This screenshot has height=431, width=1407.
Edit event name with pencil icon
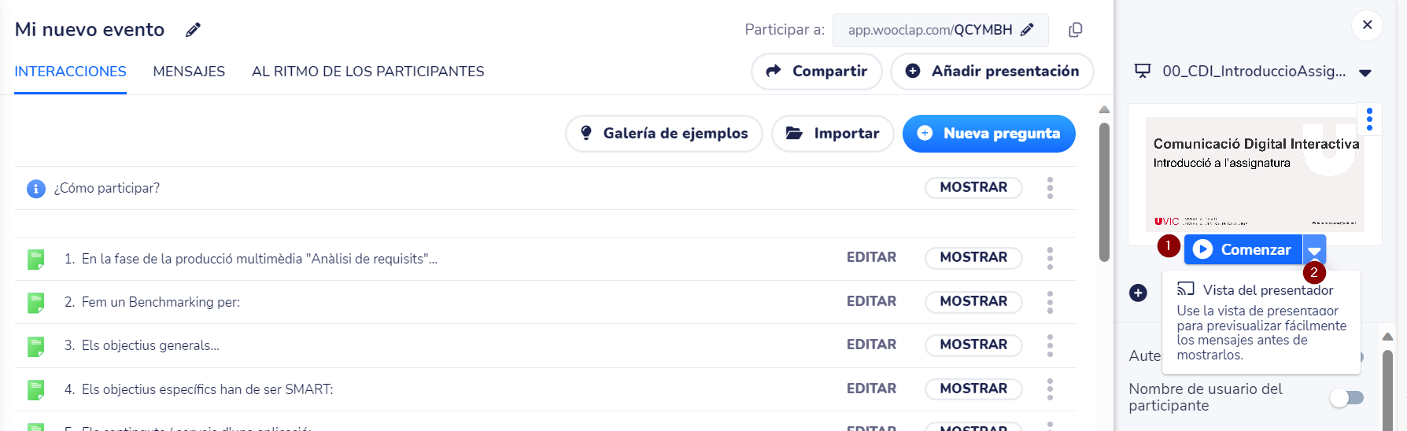tap(193, 30)
